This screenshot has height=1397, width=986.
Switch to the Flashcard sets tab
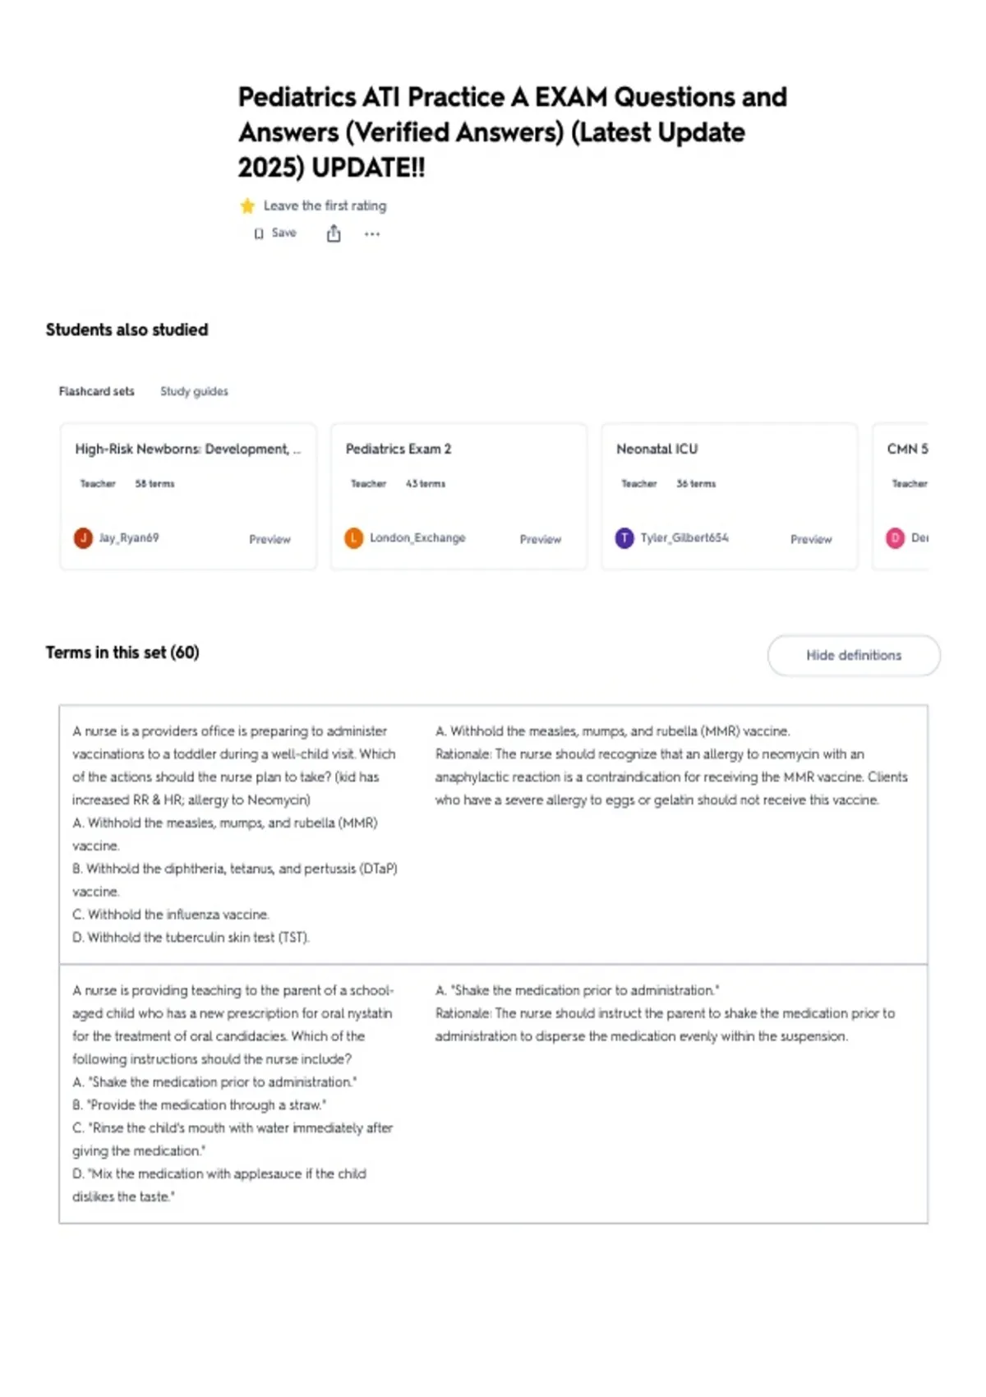coord(96,391)
